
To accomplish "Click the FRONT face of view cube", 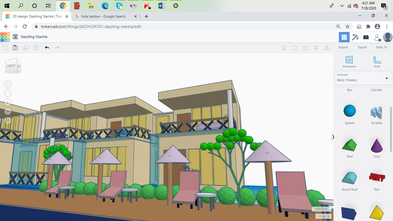I will click(11, 66).
